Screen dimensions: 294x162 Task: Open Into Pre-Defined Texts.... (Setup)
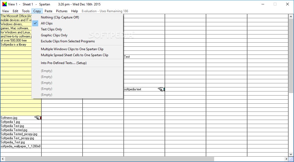click(x=77, y=63)
